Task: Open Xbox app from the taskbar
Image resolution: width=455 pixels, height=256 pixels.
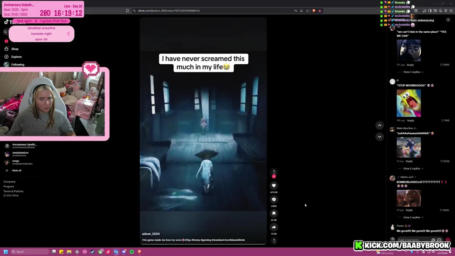Action: [100, 252]
